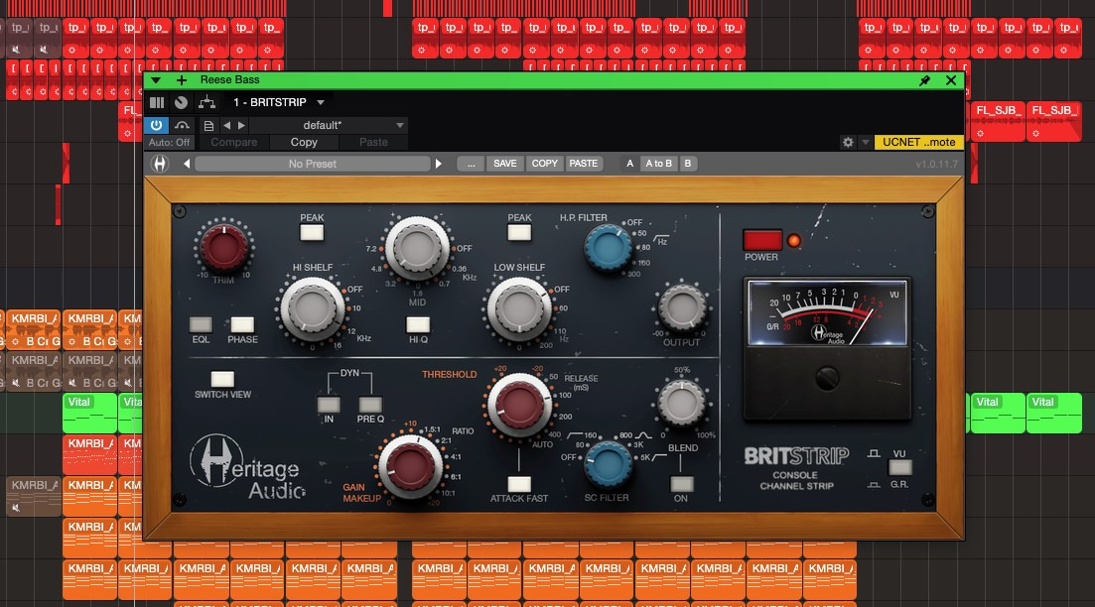Click the host Copy button
1095x607 pixels.
pos(304,143)
